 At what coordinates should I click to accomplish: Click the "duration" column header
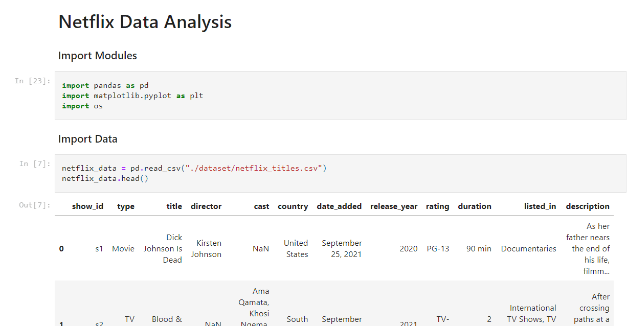tap(475, 206)
